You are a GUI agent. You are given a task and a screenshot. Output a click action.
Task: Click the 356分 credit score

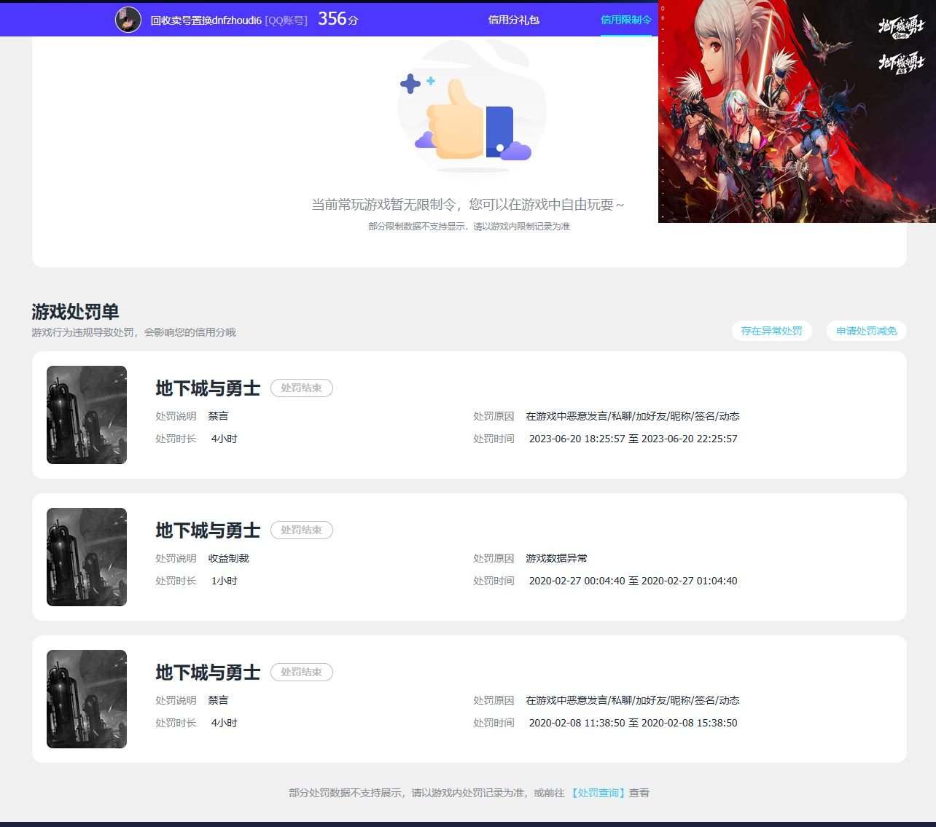(338, 19)
